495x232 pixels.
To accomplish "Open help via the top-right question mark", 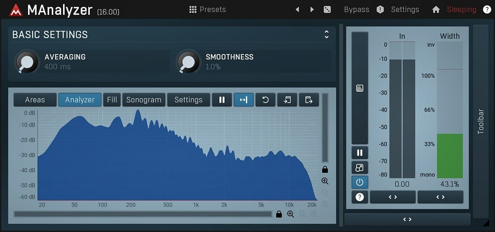I will pyautogui.click(x=487, y=9).
